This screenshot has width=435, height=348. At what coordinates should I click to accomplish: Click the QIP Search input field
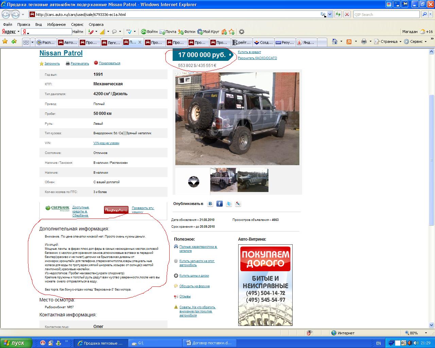[x=386, y=15]
